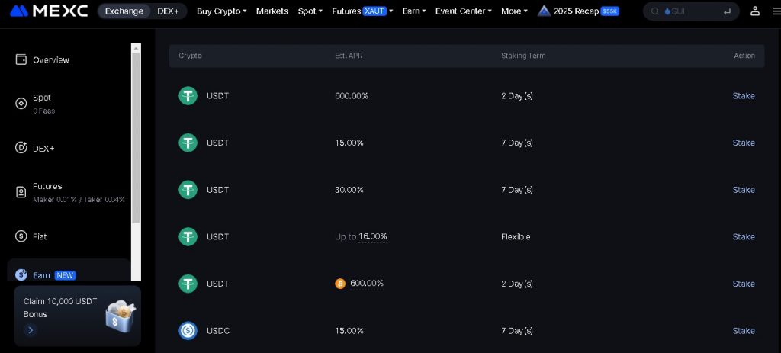Viewport: 781px width, 353px height.
Task: Click the Futures icon in sidebar
Action: coord(21,192)
